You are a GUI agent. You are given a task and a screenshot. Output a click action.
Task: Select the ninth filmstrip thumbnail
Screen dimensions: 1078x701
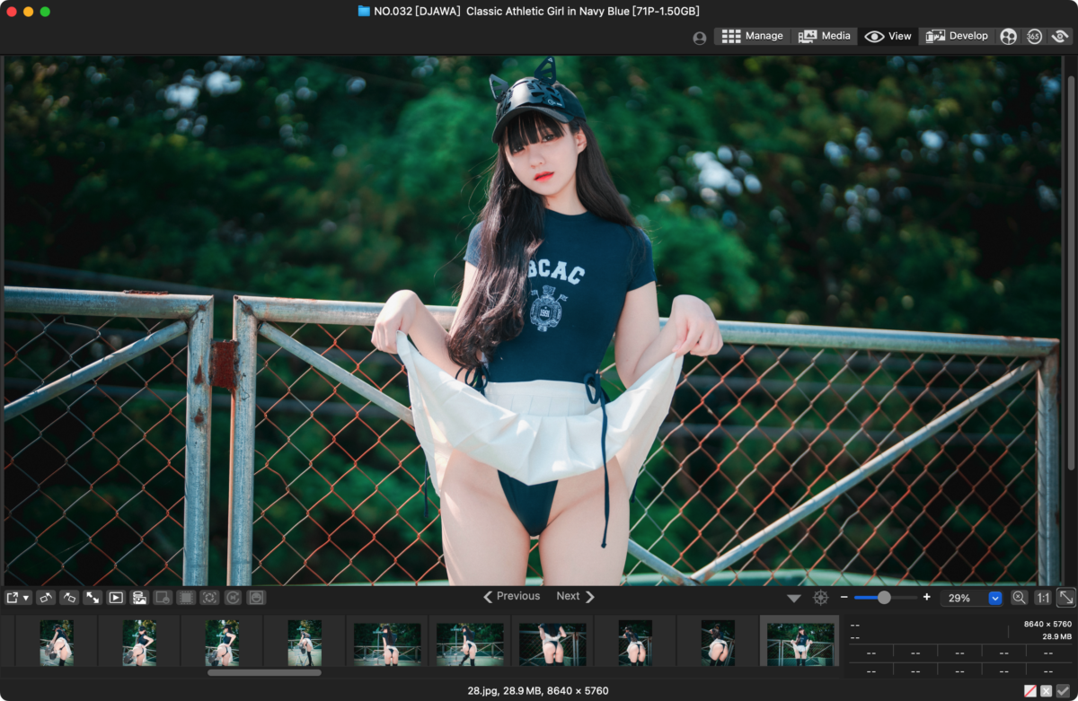click(718, 642)
